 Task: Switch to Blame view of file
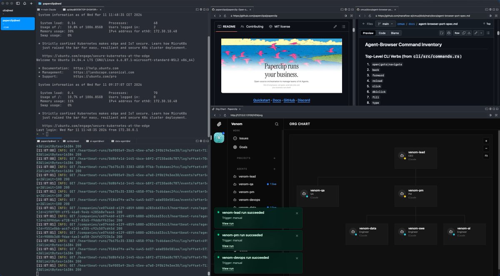click(395, 33)
